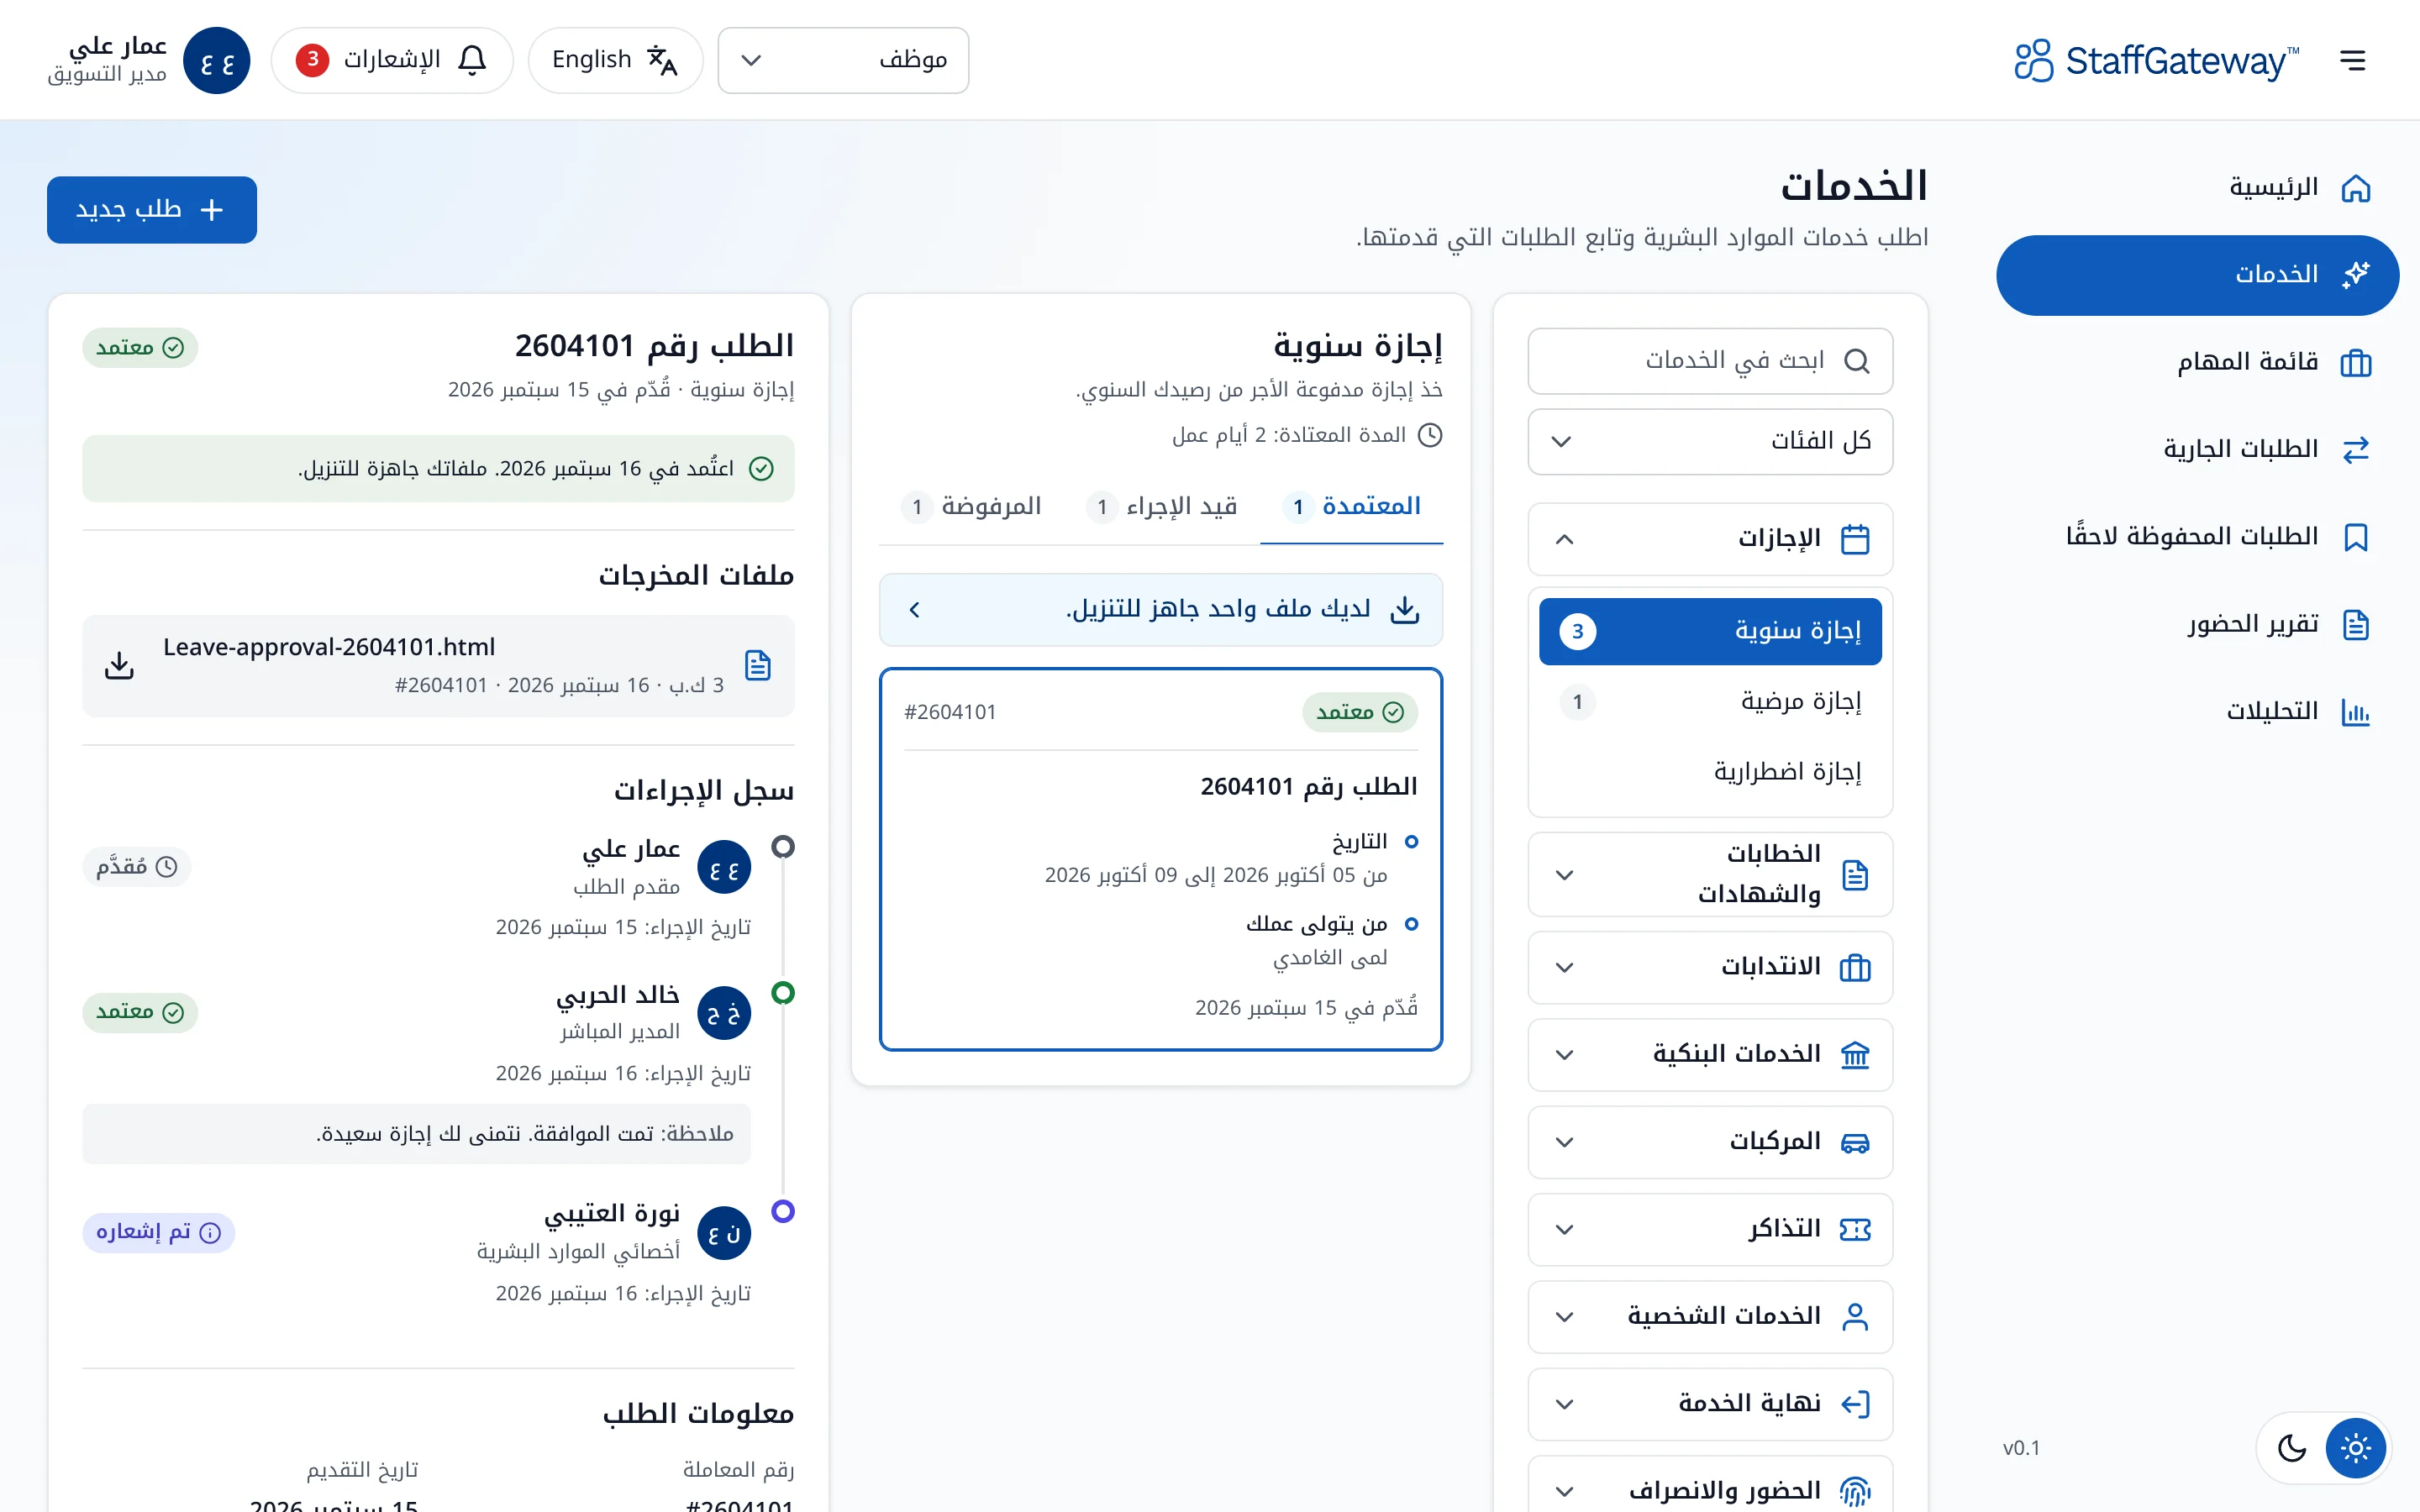Viewport: 2420px width, 1512px height.
Task: Click the StaffGateway logo
Action: (x=2156, y=60)
